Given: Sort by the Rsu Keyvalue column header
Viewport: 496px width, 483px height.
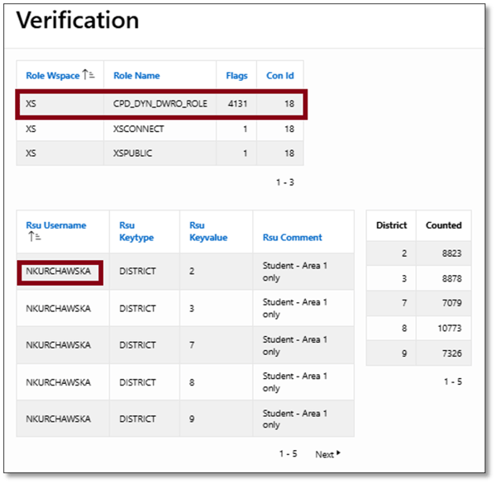Looking at the screenshot, I should click(207, 231).
